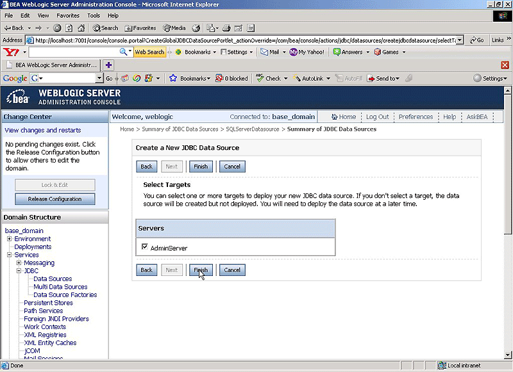513x372 pixels.
Task: Open the View menu
Action: (43, 15)
